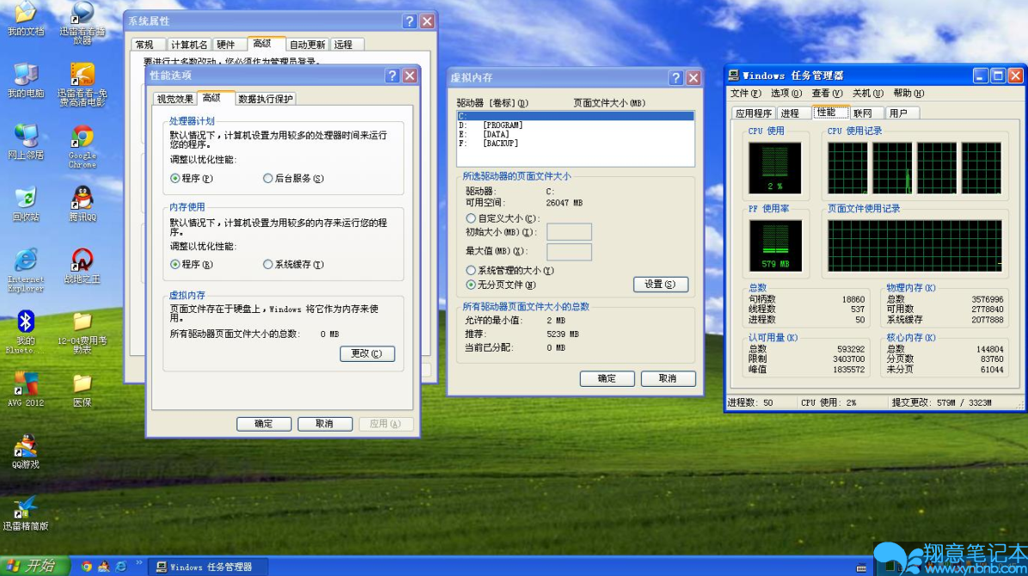Open 应用程序 tab in Task Manager
This screenshot has width=1028, height=576.
pos(754,113)
